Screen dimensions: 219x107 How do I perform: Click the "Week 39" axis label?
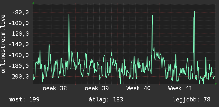click(97, 88)
